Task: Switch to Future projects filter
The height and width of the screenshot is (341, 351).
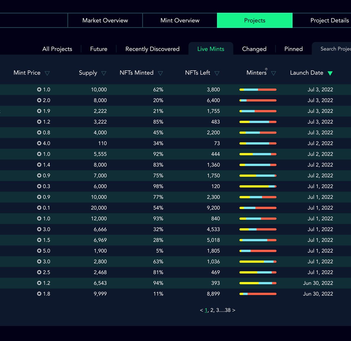Action: click(98, 49)
